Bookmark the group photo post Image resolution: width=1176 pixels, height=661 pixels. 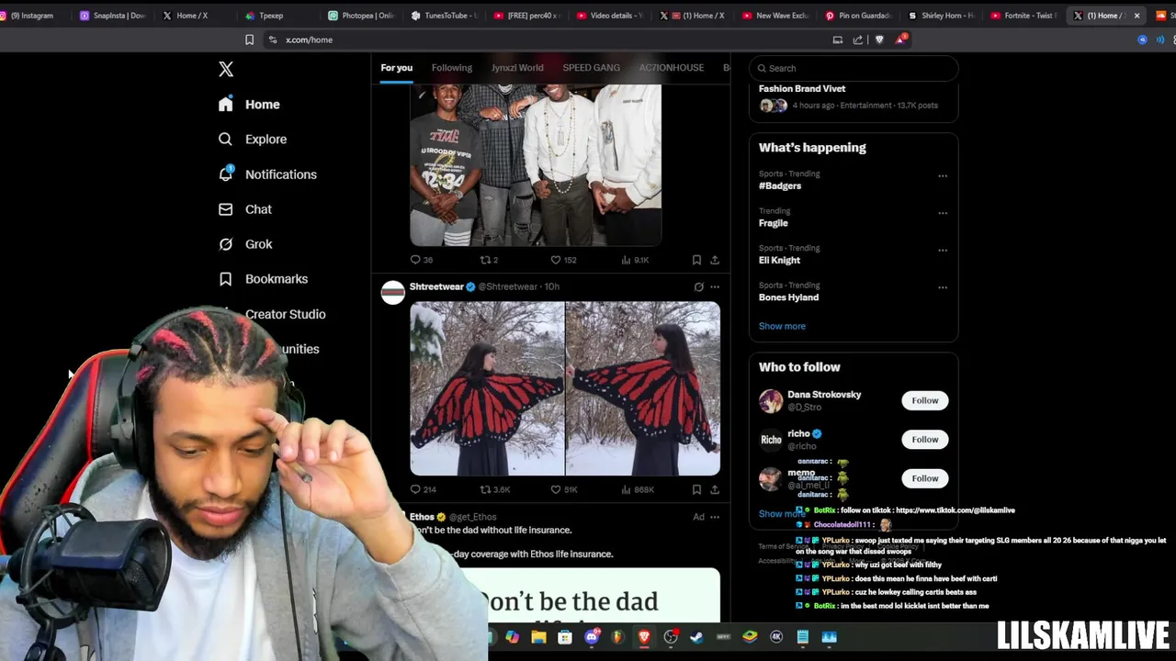pos(696,260)
